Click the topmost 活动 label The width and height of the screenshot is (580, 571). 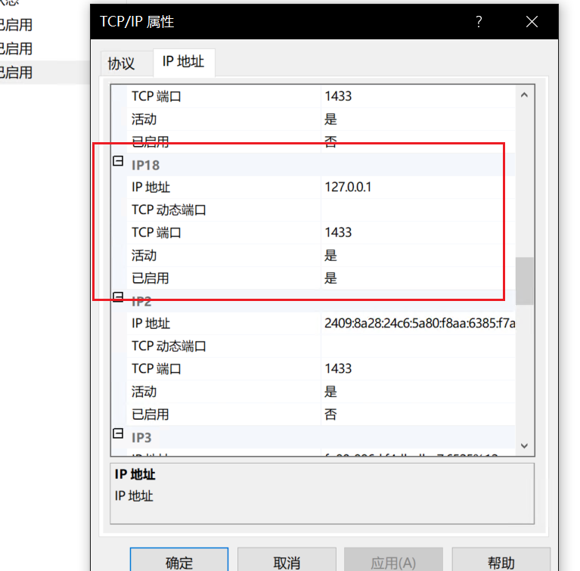coord(144,119)
